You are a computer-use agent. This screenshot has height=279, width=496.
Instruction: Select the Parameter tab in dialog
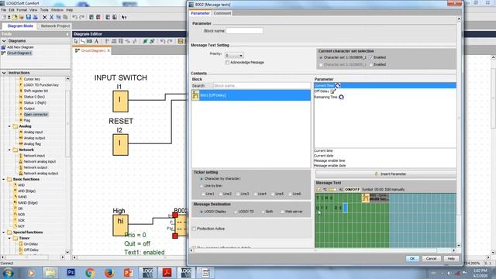tap(200, 13)
